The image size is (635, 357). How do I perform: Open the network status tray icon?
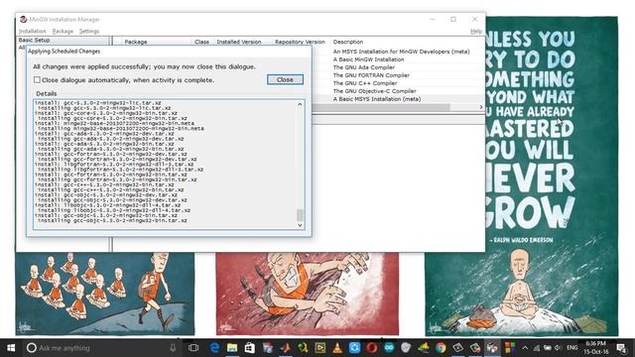tap(537, 348)
